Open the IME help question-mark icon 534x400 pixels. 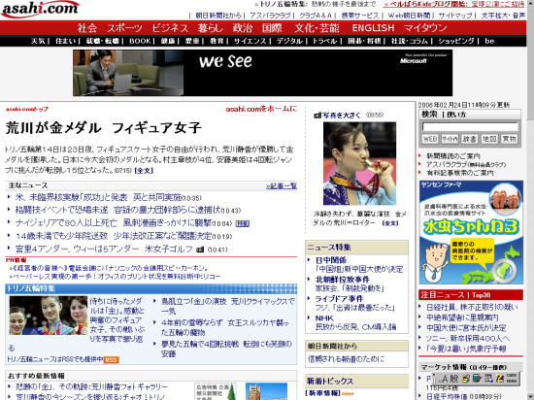tap(500, 378)
